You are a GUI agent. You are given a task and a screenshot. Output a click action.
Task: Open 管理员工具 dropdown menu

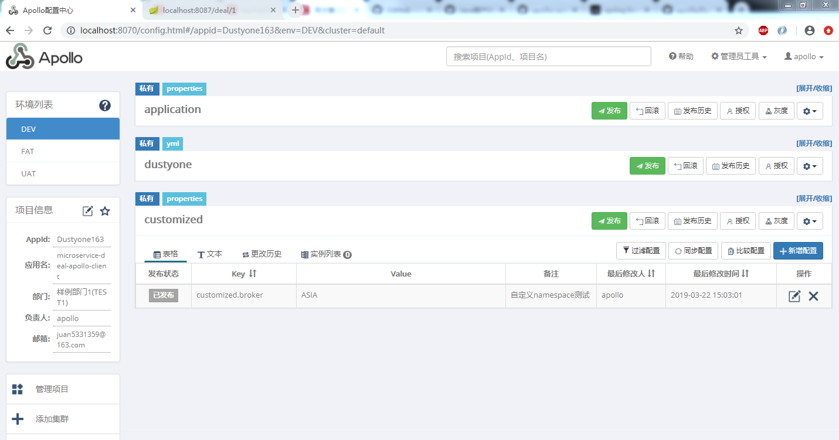[739, 57]
